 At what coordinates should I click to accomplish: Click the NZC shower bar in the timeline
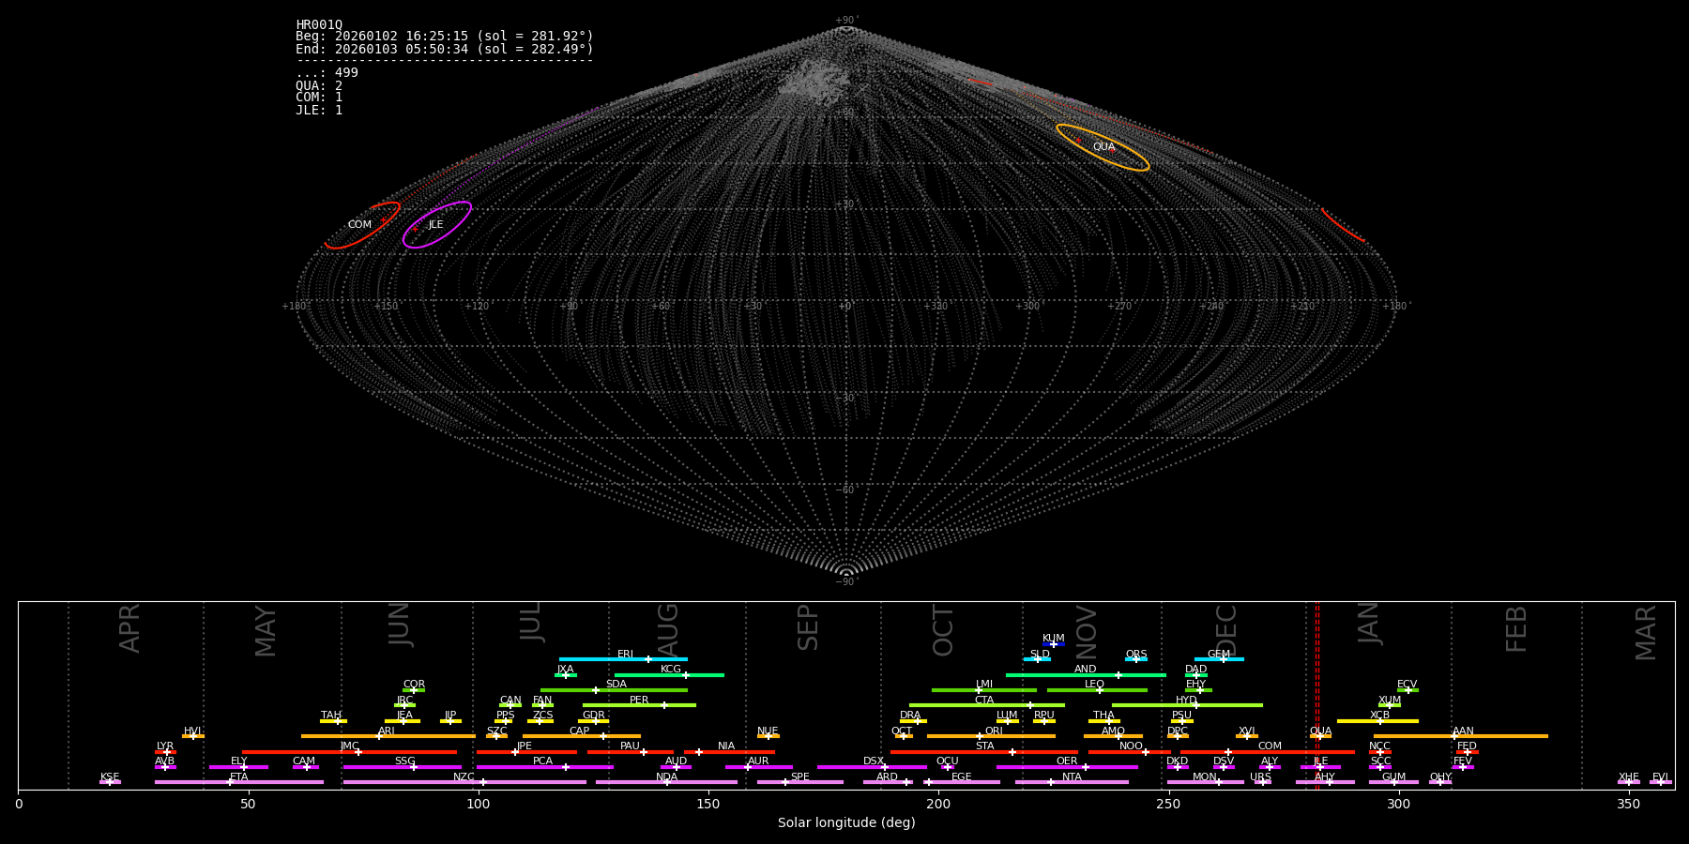click(464, 782)
